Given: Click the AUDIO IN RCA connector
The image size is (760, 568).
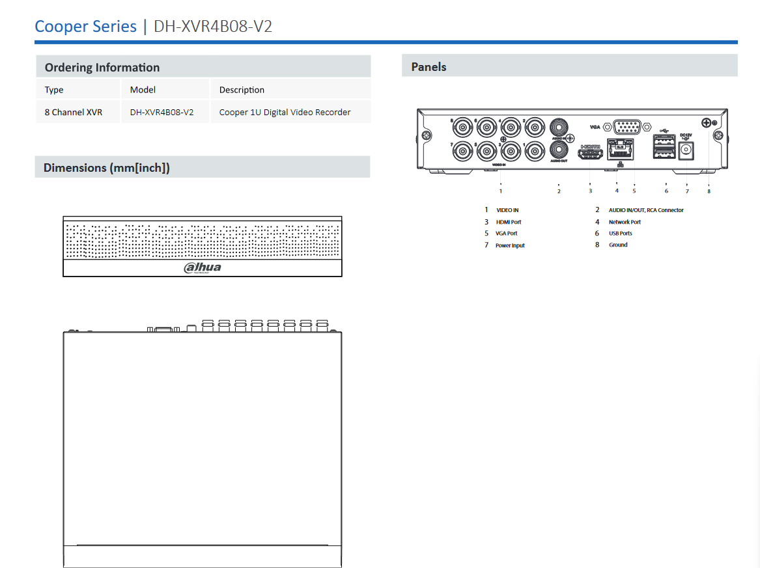Looking at the screenshot, I should tap(559, 128).
